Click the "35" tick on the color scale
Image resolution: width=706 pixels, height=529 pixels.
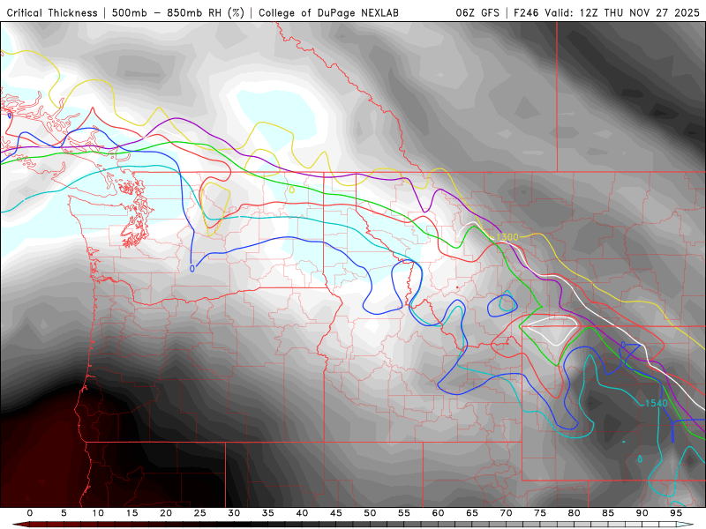pyautogui.click(x=268, y=513)
